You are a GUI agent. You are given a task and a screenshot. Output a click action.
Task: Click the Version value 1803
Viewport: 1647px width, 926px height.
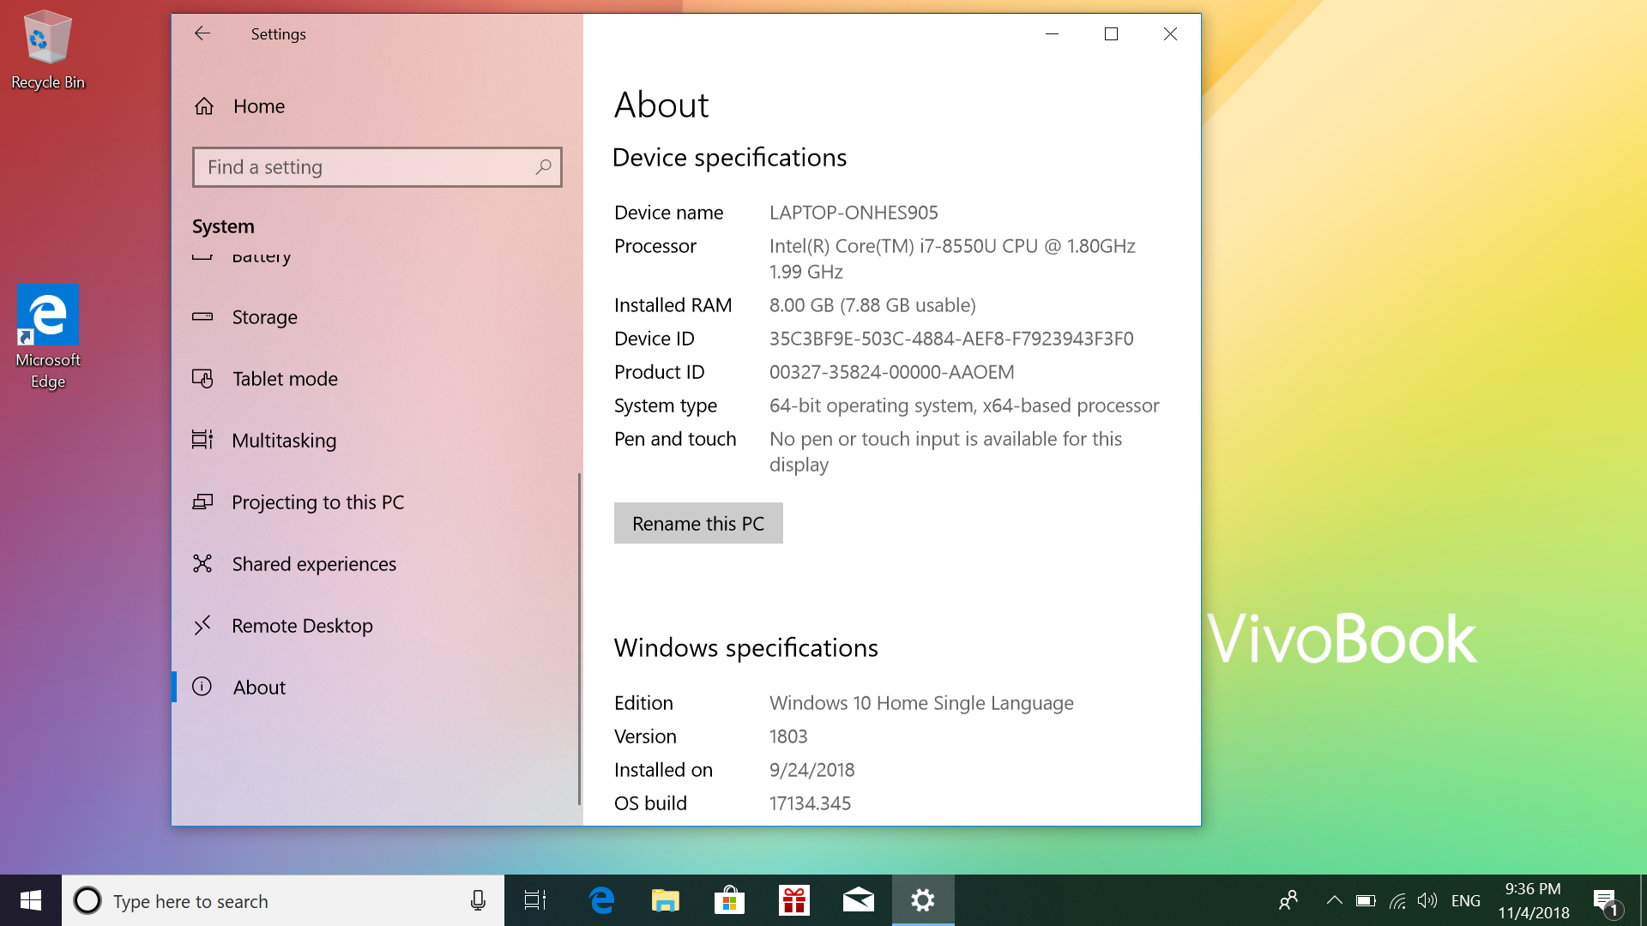pyautogui.click(x=788, y=737)
